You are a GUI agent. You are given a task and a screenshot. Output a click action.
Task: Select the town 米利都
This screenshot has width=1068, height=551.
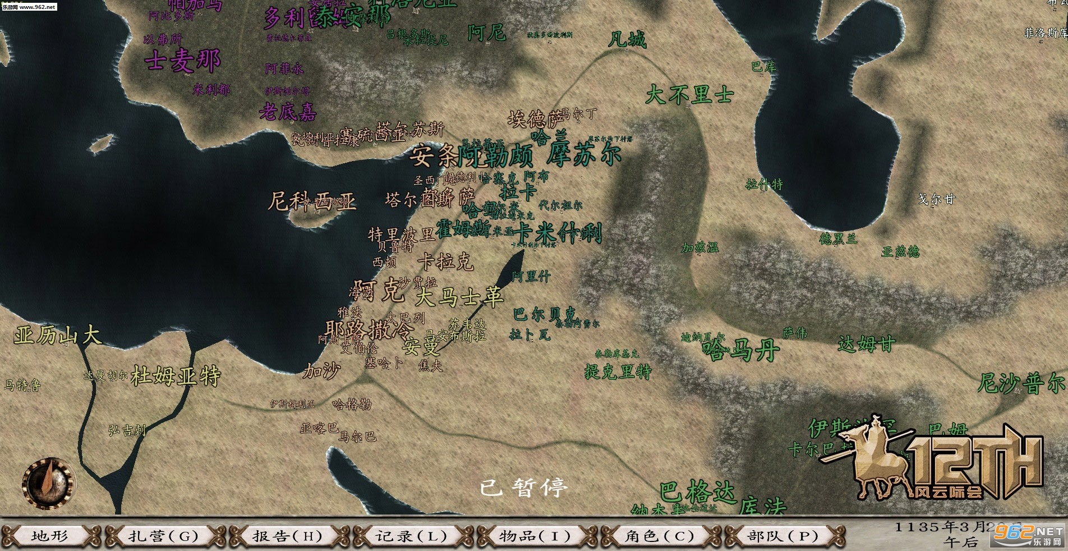(211, 89)
